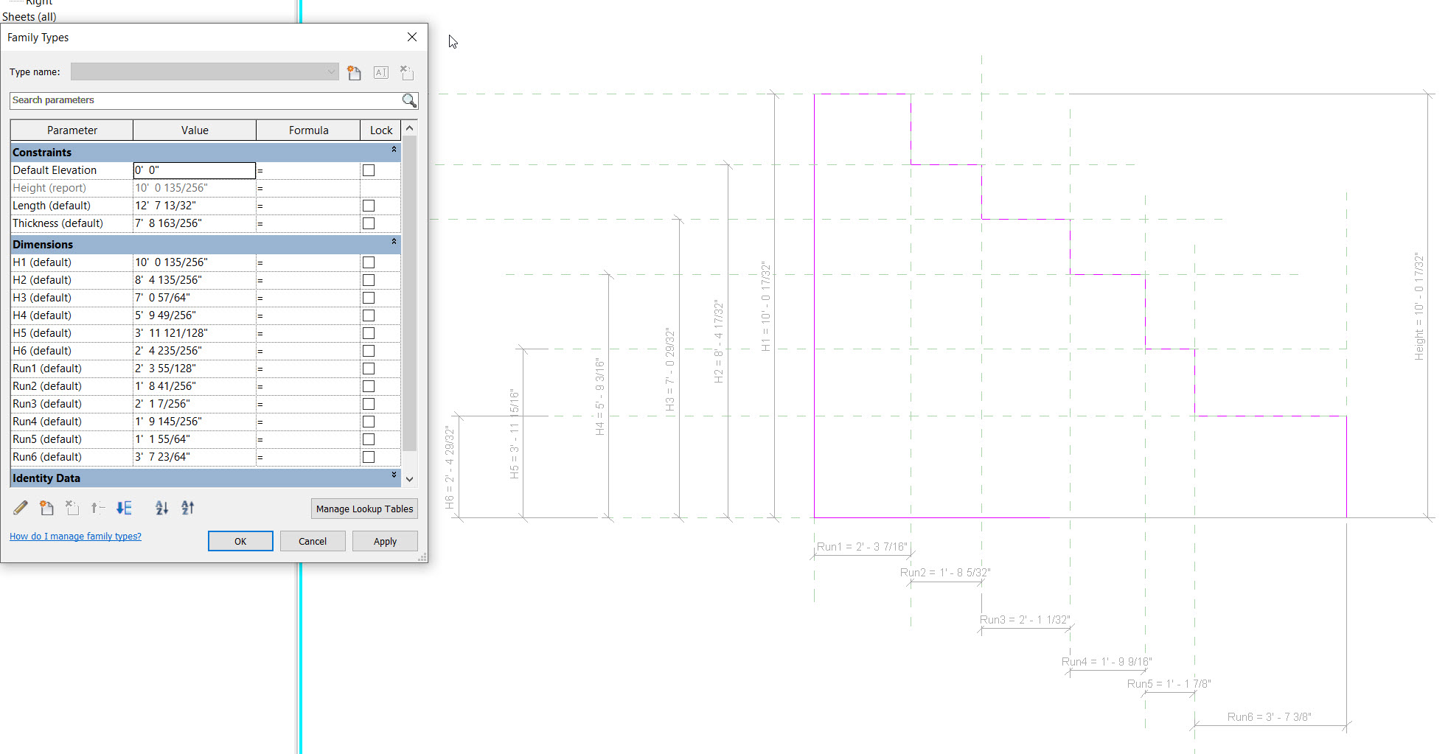The height and width of the screenshot is (754, 1448).
Task: Click the Rename Type icon
Action: tap(381, 72)
